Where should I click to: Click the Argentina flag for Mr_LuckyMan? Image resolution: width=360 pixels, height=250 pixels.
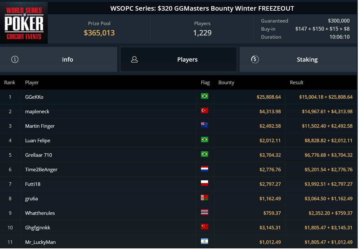tap(204, 241)
